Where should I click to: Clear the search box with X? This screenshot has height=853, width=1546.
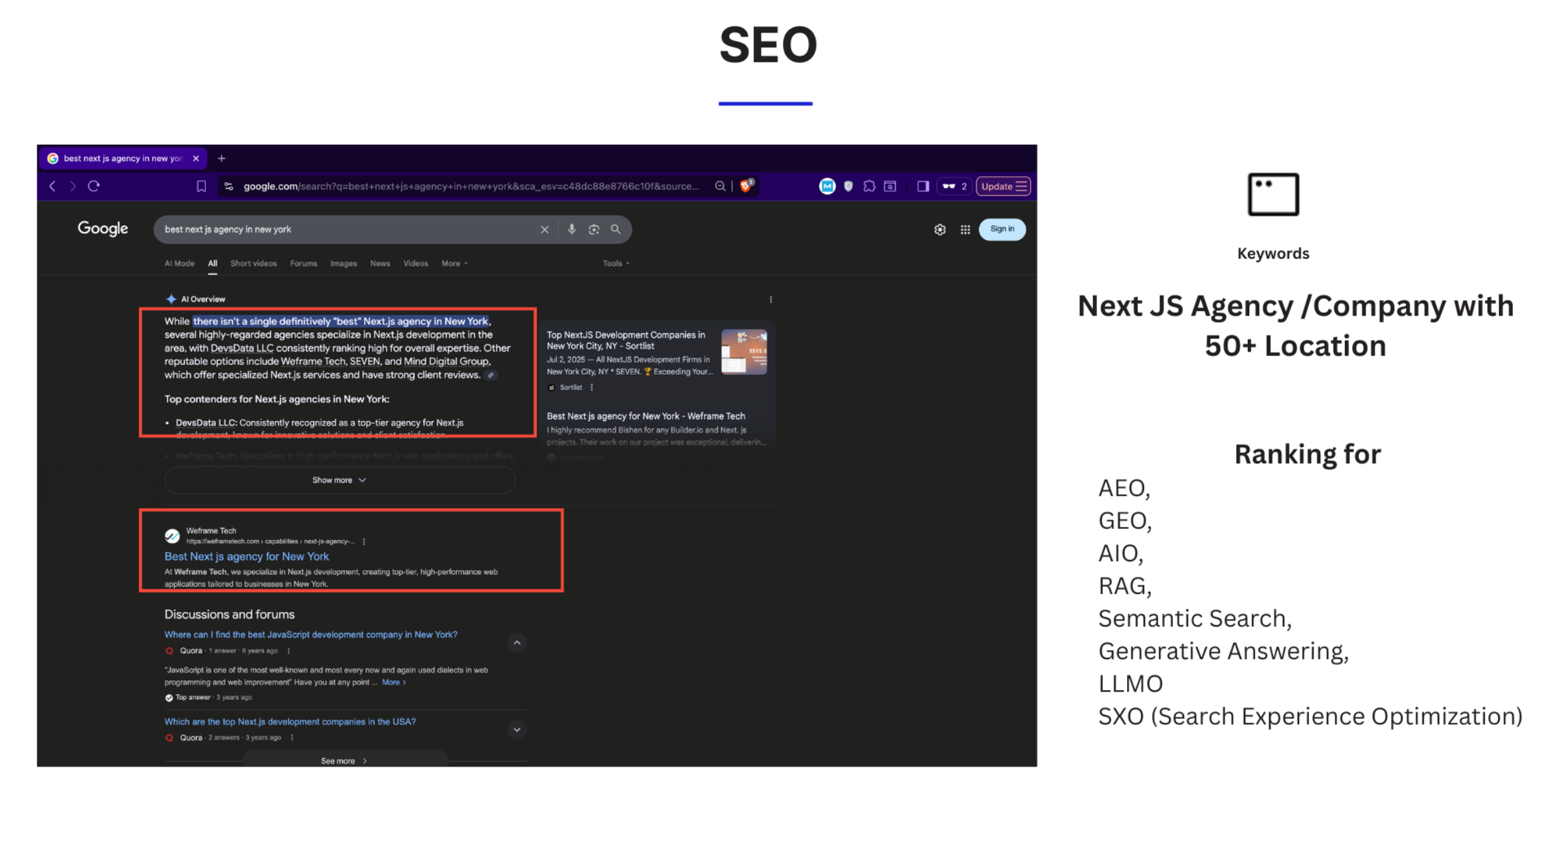coord(545,230)
